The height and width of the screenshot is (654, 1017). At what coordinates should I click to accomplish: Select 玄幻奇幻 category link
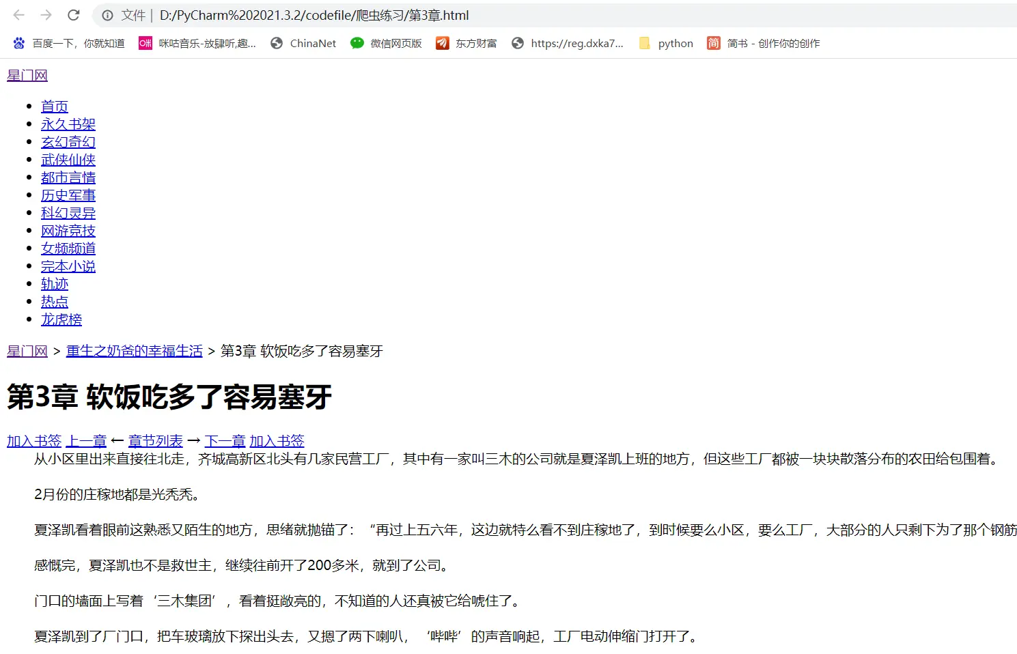(68, 142)
